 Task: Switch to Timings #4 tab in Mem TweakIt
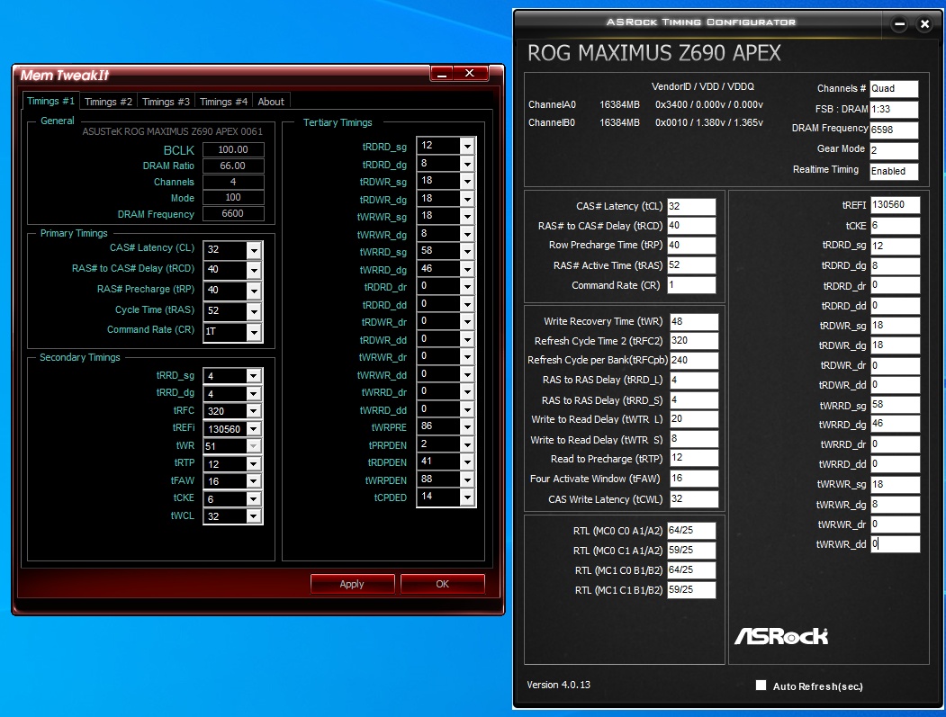click(x=223, y=102)
